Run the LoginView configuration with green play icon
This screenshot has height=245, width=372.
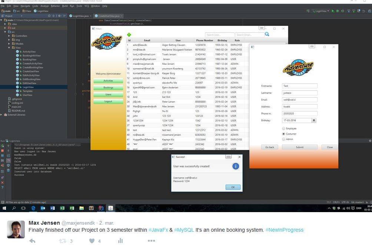[x=333, y=11]
